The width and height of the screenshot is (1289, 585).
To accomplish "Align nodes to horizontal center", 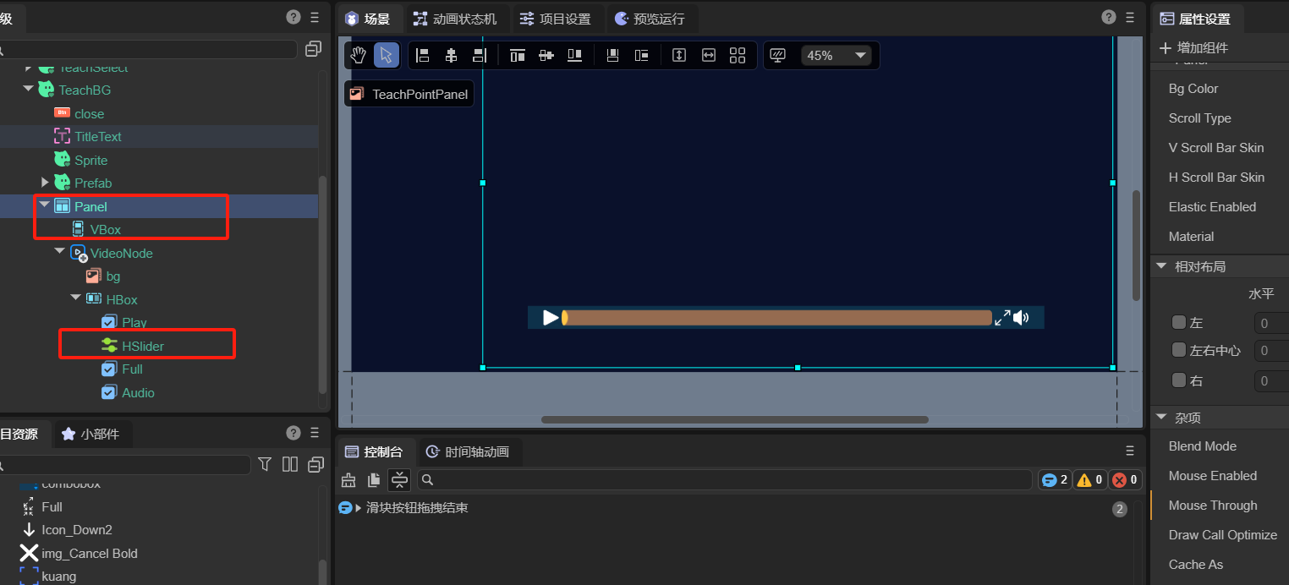I will click(x=451, y=56).
